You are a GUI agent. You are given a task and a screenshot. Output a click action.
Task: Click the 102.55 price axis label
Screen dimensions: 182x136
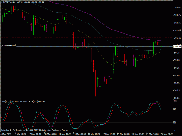point(177,23)
